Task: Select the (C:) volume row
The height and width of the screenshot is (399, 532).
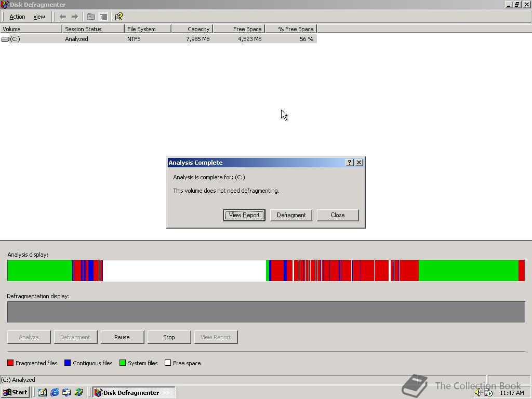Action: pyautogui.click(x=158, y=39)
